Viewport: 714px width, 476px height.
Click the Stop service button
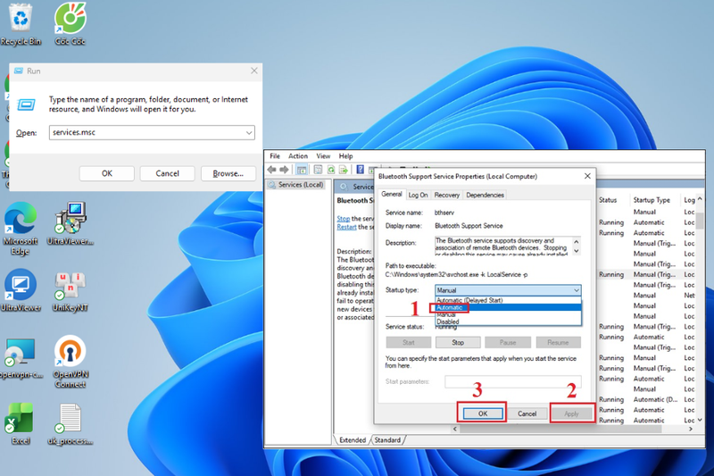(458, 342)
